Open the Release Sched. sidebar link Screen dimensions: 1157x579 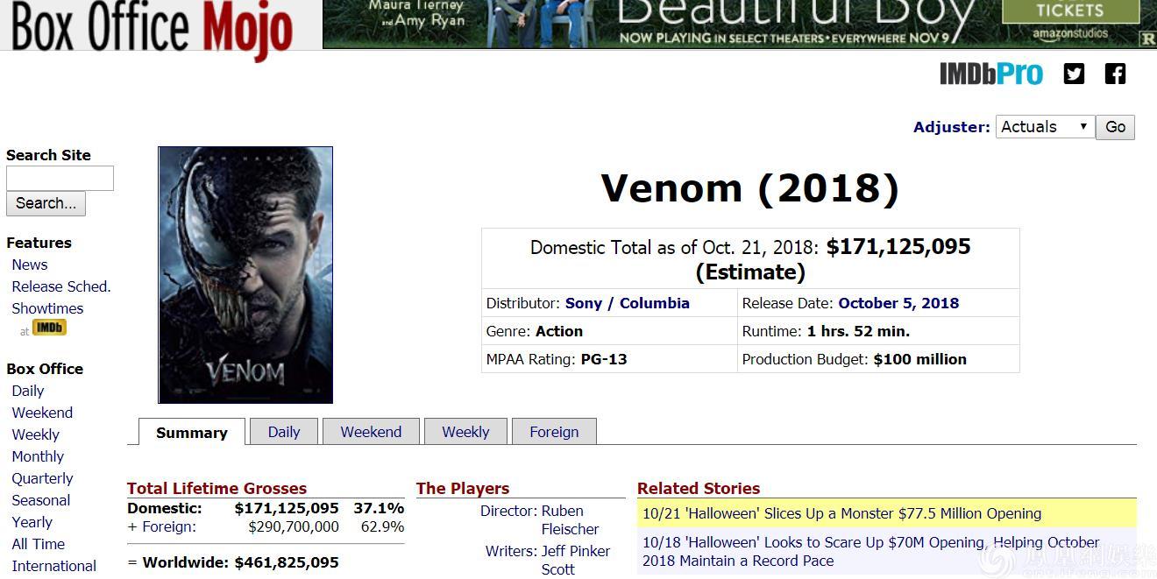(61, 286)
